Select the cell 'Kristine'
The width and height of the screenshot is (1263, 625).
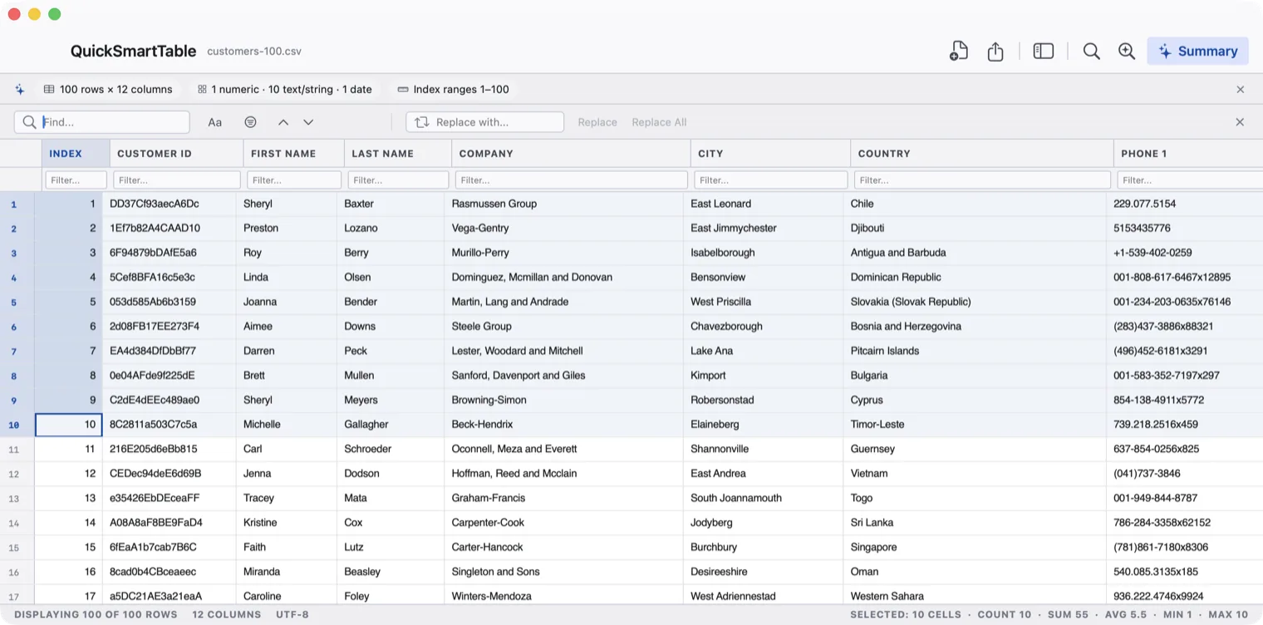(x=287, y=522)
